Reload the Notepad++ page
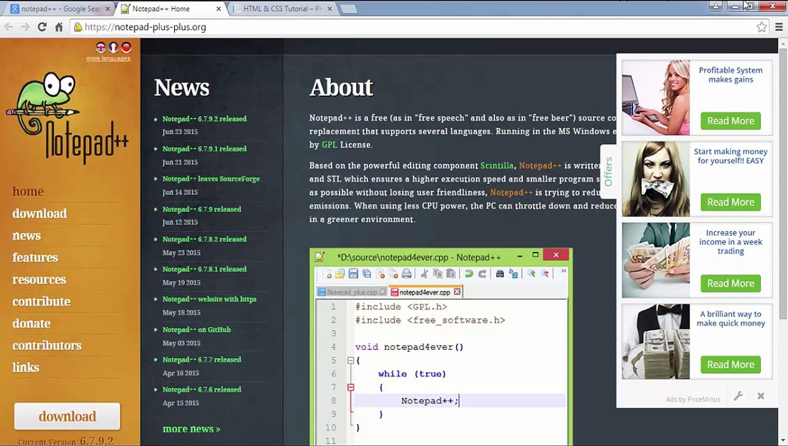788x446 pixels. click(42, 27)
